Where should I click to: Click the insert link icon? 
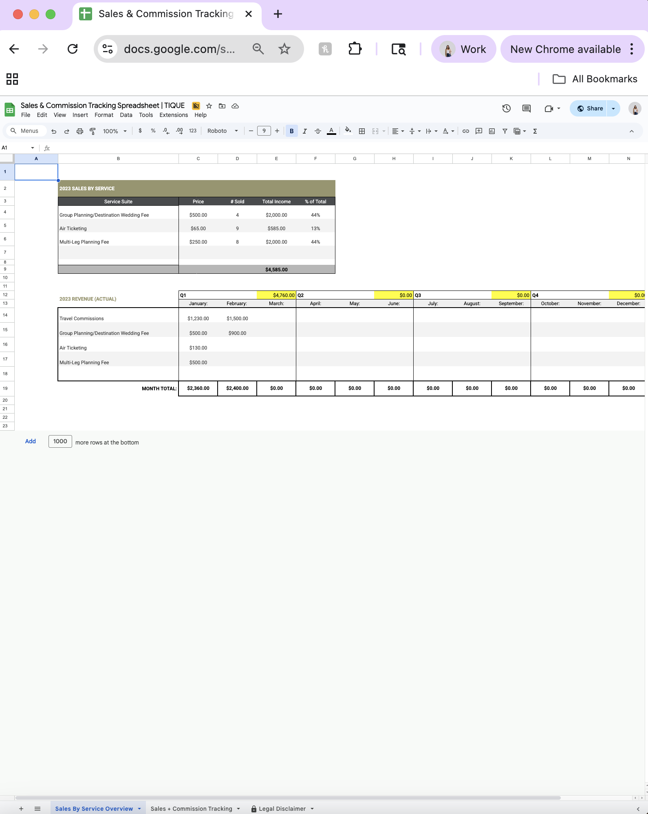tap(465, 131)
